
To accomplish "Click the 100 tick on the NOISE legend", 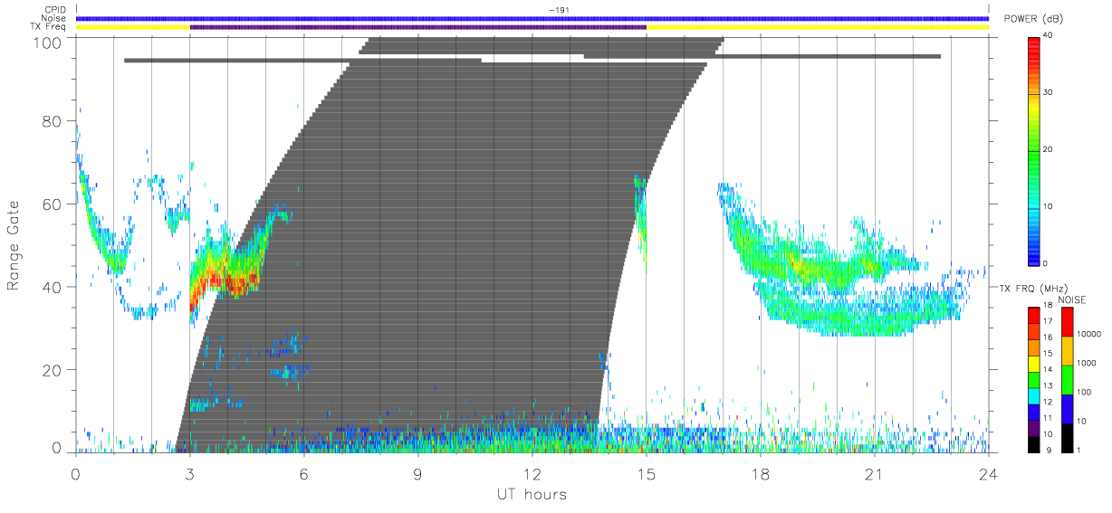I will pos(1084,392).
